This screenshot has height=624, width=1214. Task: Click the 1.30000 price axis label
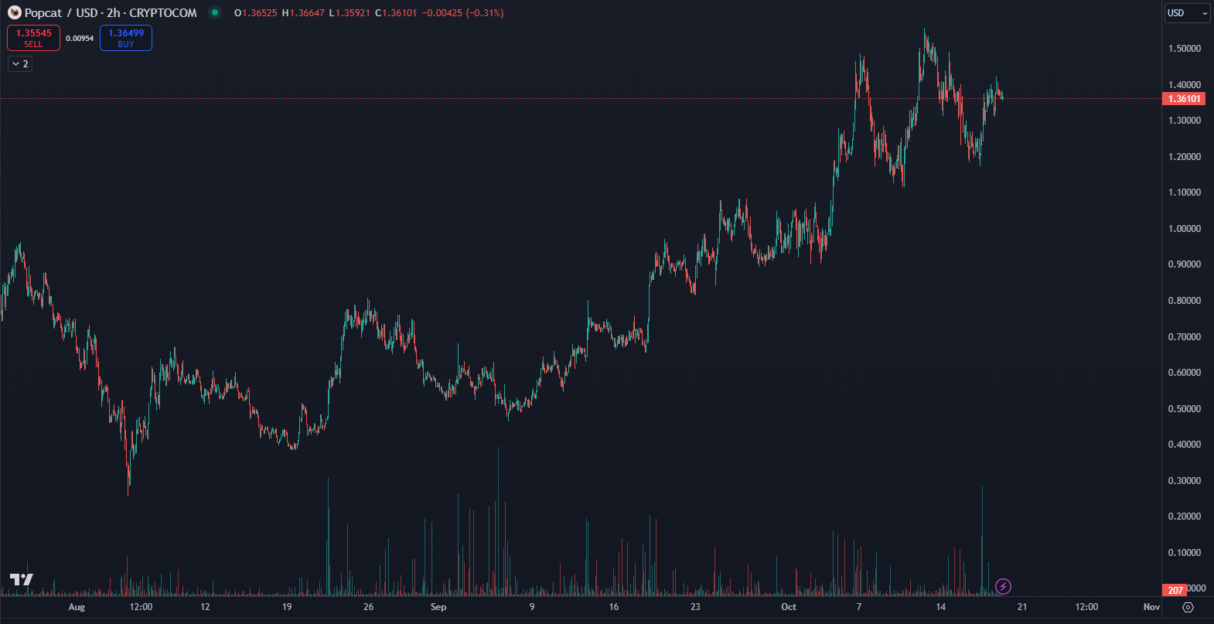coord(1185,121)
